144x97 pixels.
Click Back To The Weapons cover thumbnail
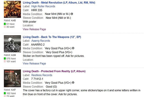13,44
